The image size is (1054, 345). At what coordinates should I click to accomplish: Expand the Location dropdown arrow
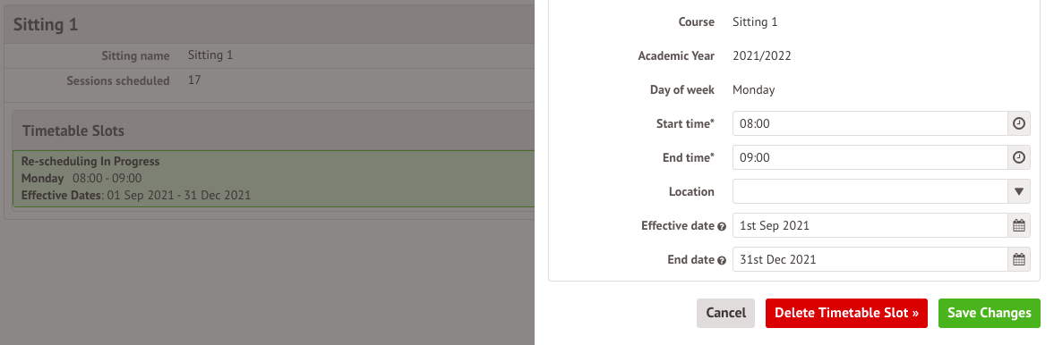[1019, 191]
